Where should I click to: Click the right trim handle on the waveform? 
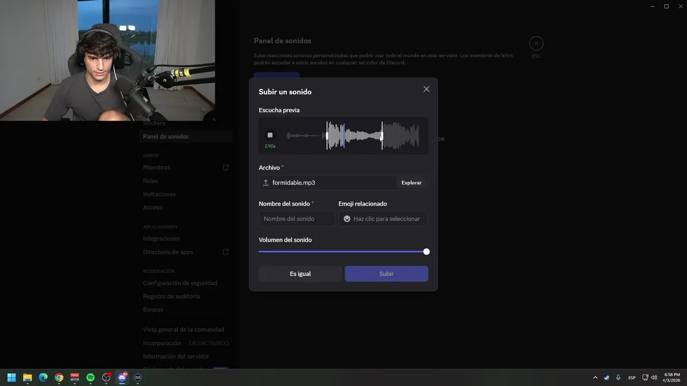pos(382,136)
